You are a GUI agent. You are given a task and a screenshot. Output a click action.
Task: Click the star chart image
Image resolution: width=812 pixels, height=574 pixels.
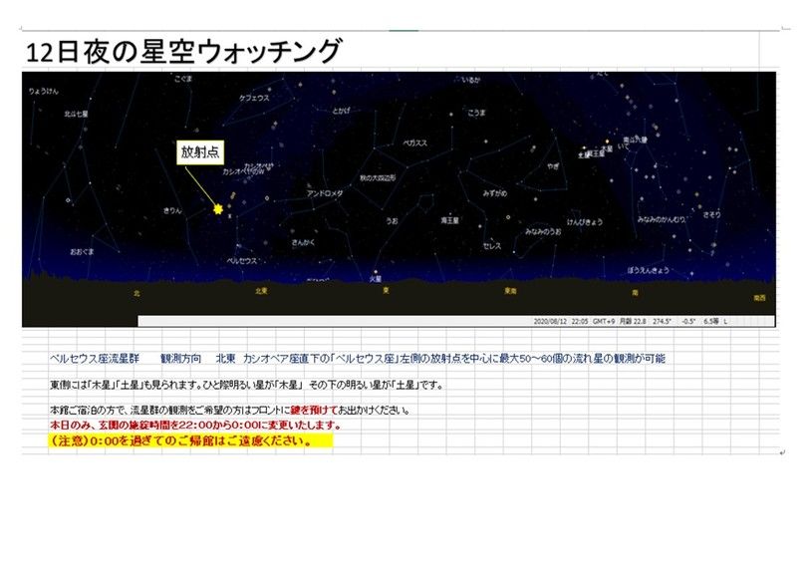click(x=399, y=199)
